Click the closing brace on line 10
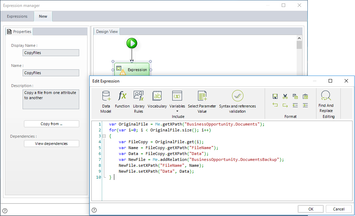The image size is (355, 216). point(110,177)
